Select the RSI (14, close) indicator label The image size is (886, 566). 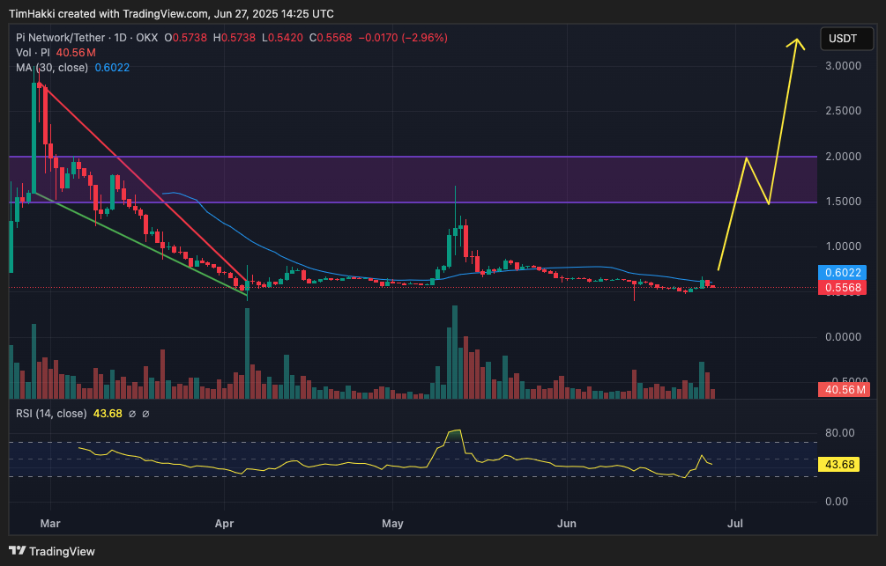tap(51, 414)
